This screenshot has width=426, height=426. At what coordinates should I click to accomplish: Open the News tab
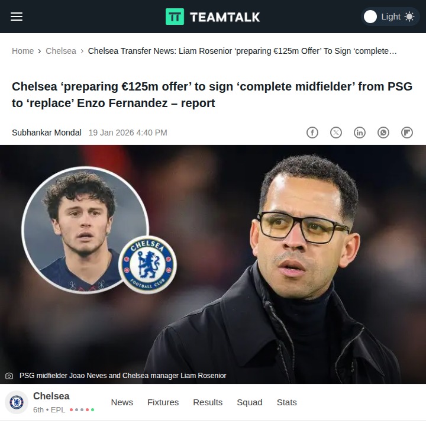(122, 402)
